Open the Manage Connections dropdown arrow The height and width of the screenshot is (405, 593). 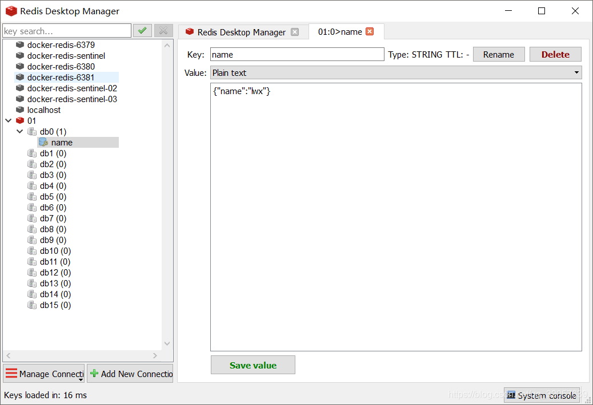(81, 380)
